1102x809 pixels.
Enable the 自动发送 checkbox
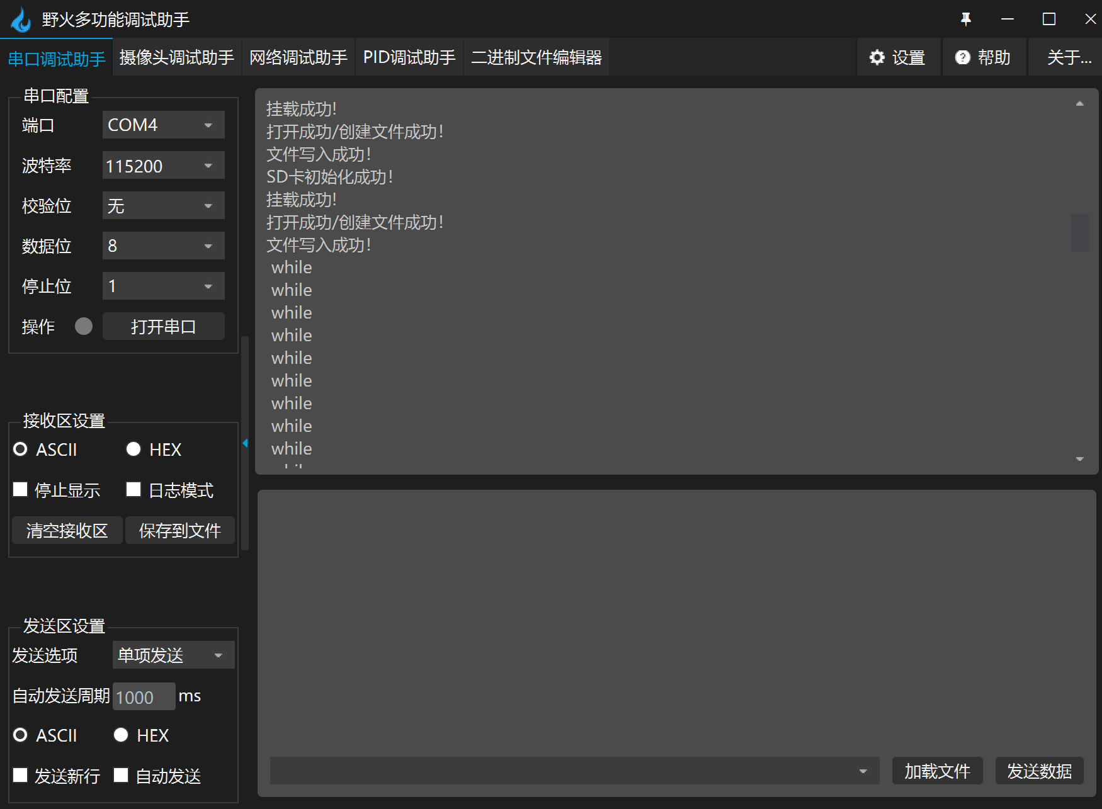tap(121, 775)
